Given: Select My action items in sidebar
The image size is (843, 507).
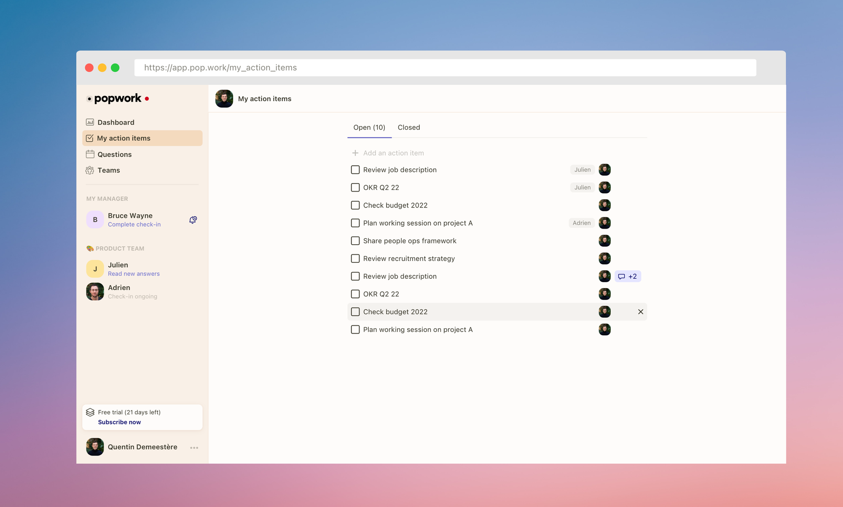Looking at the screenshot, I should tap(123, 138).
